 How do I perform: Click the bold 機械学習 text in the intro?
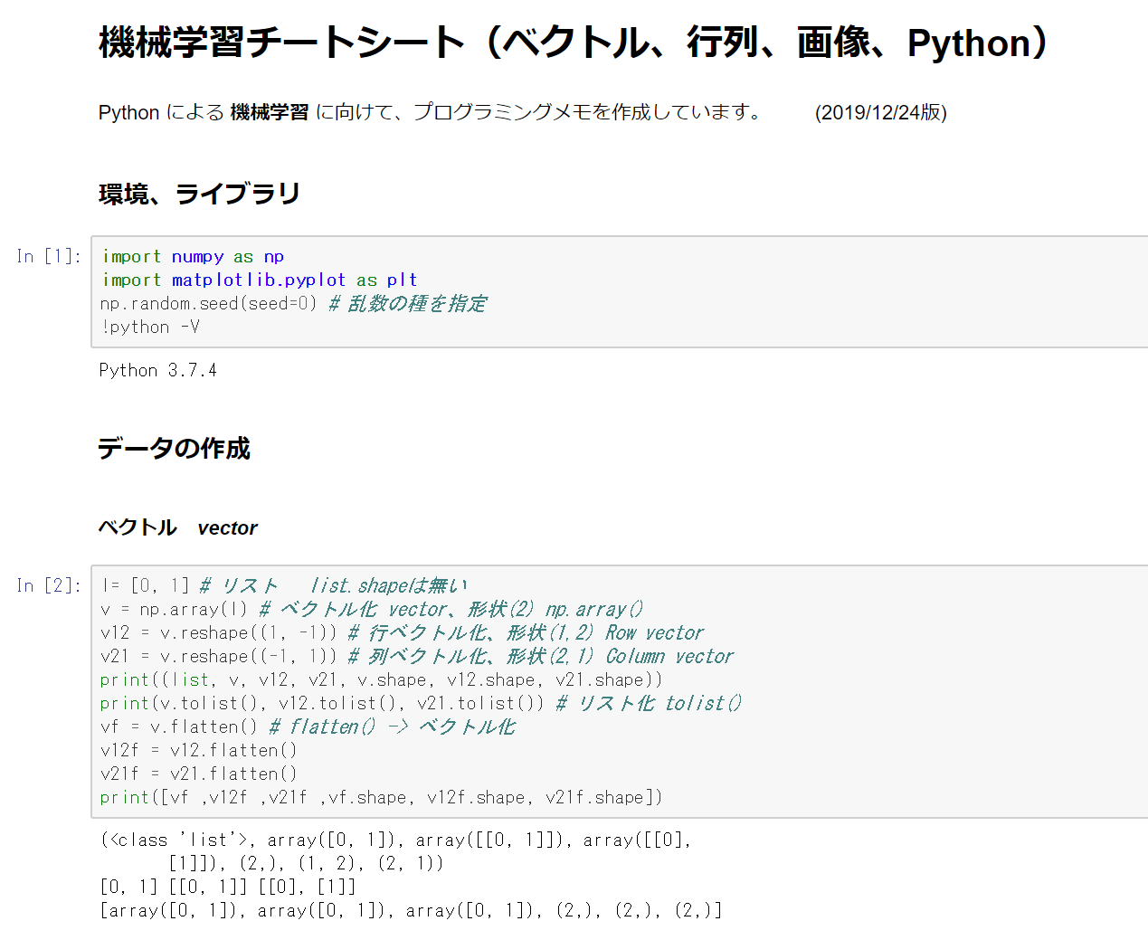[x=270, y=112]
